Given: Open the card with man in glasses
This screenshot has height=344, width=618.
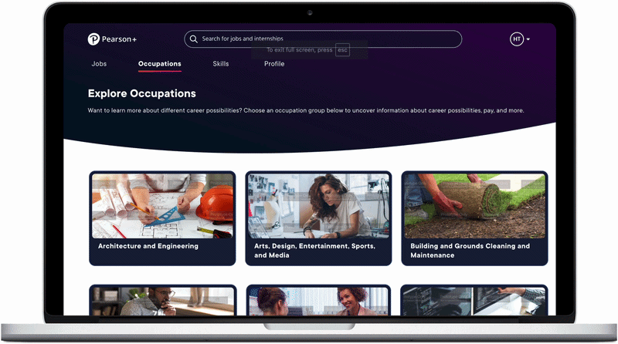Looking at the screenshot, I should [163, 300].
